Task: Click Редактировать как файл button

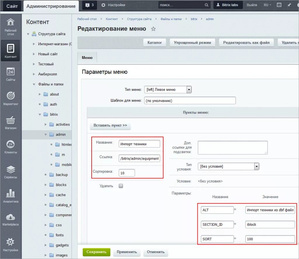Action: coord(246,43)
